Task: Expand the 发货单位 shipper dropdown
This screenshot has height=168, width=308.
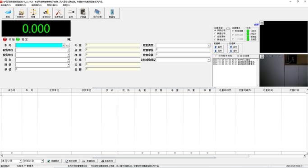Action: (x=69, y=50)
